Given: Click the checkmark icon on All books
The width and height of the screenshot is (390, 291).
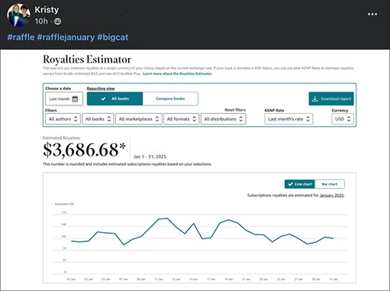Looking at the screenshot, I should pyautogui.click(x=103, y=99).
